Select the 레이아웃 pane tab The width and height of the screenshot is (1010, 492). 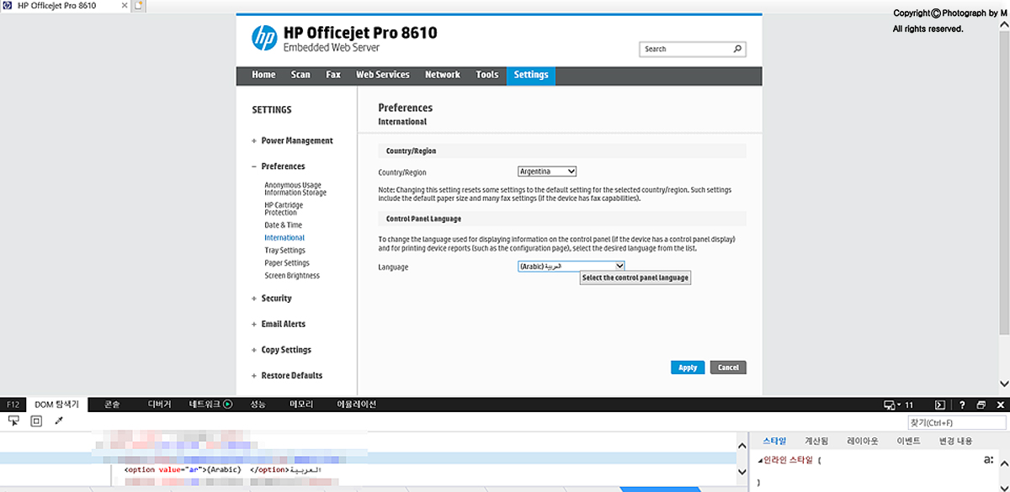[x=862, y=441]
